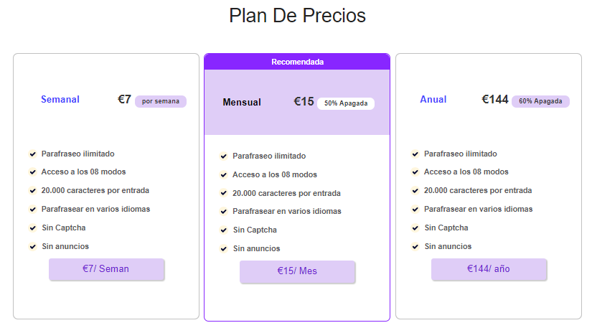Choose the €15/ Mes plan button
The height and width of the screenshot is (328, 592).
click(298, 271)
